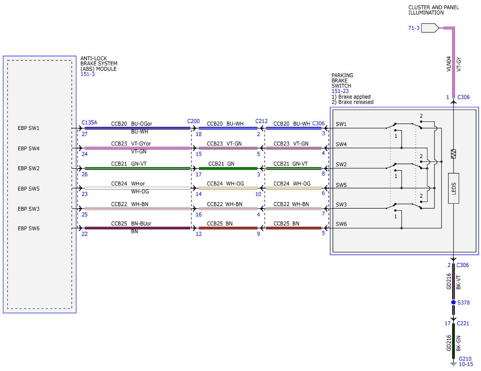Click the "EBP SW6" module pin label
This screenshot has width=481, height=371.
coord(28,229)
